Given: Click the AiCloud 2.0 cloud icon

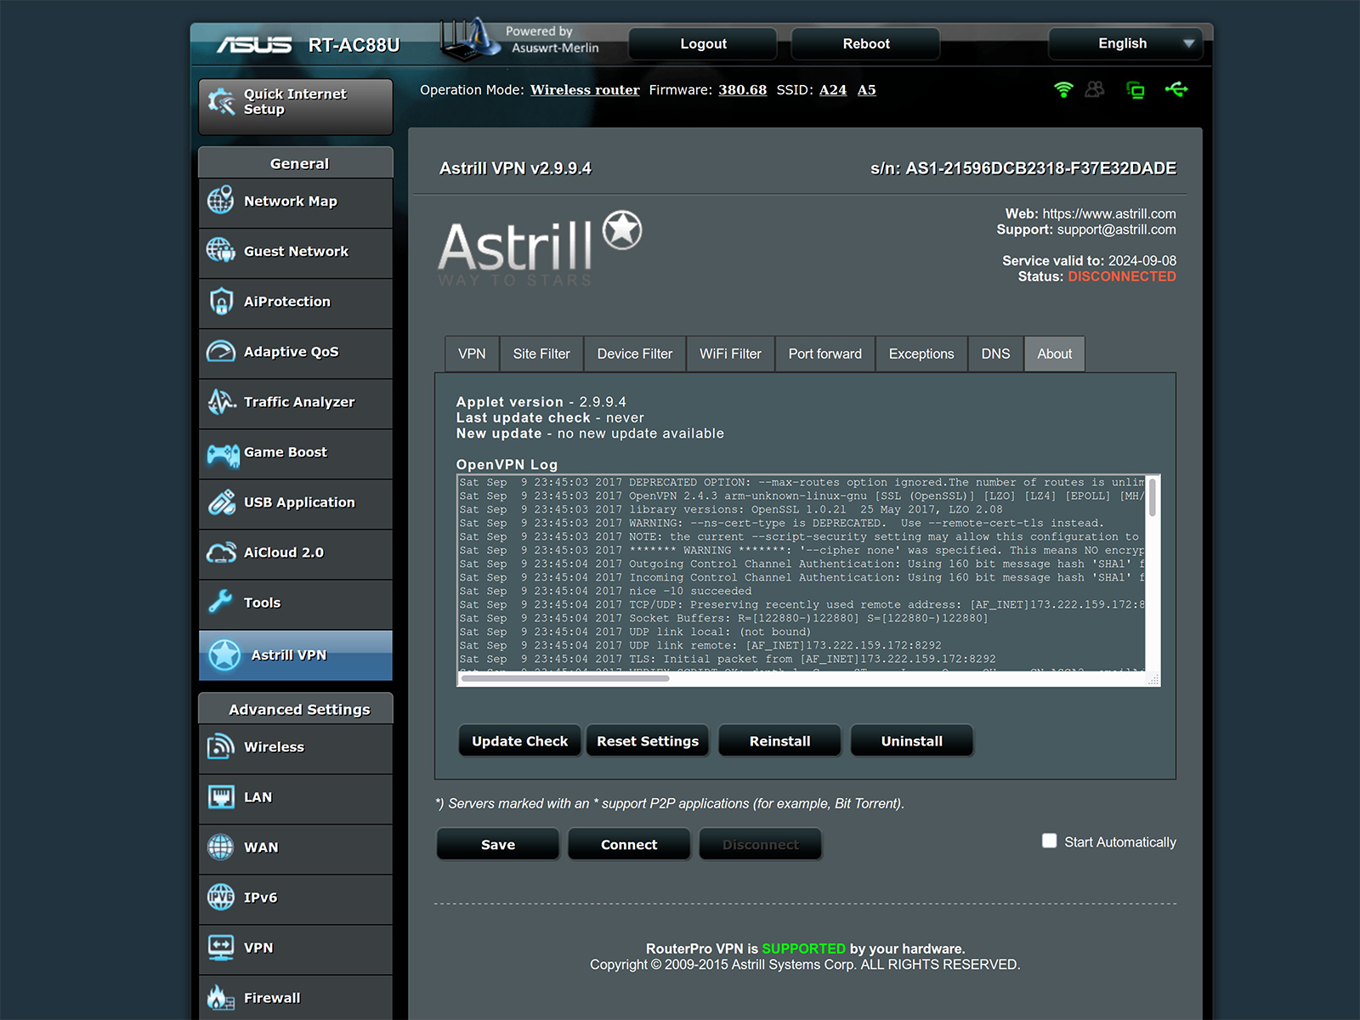Looking at the screenshot, I should point(221,552).
